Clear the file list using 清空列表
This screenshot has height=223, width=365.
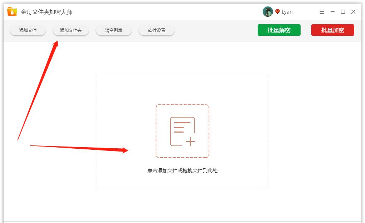[x=113, y=30]
